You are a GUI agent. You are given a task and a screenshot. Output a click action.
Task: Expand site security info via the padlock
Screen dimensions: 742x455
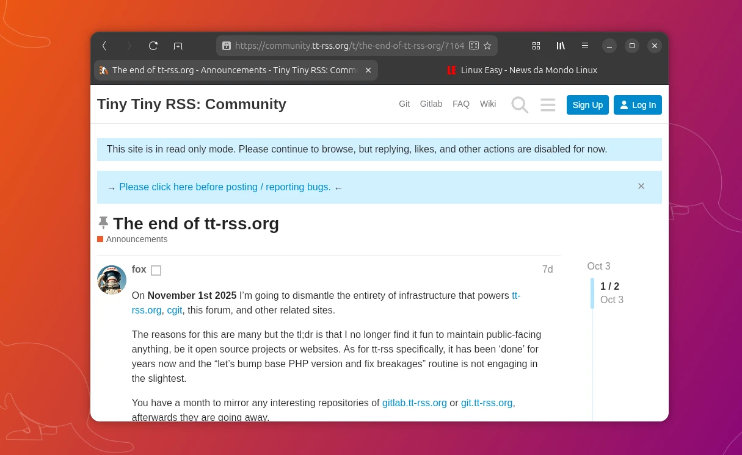[227, 46]
